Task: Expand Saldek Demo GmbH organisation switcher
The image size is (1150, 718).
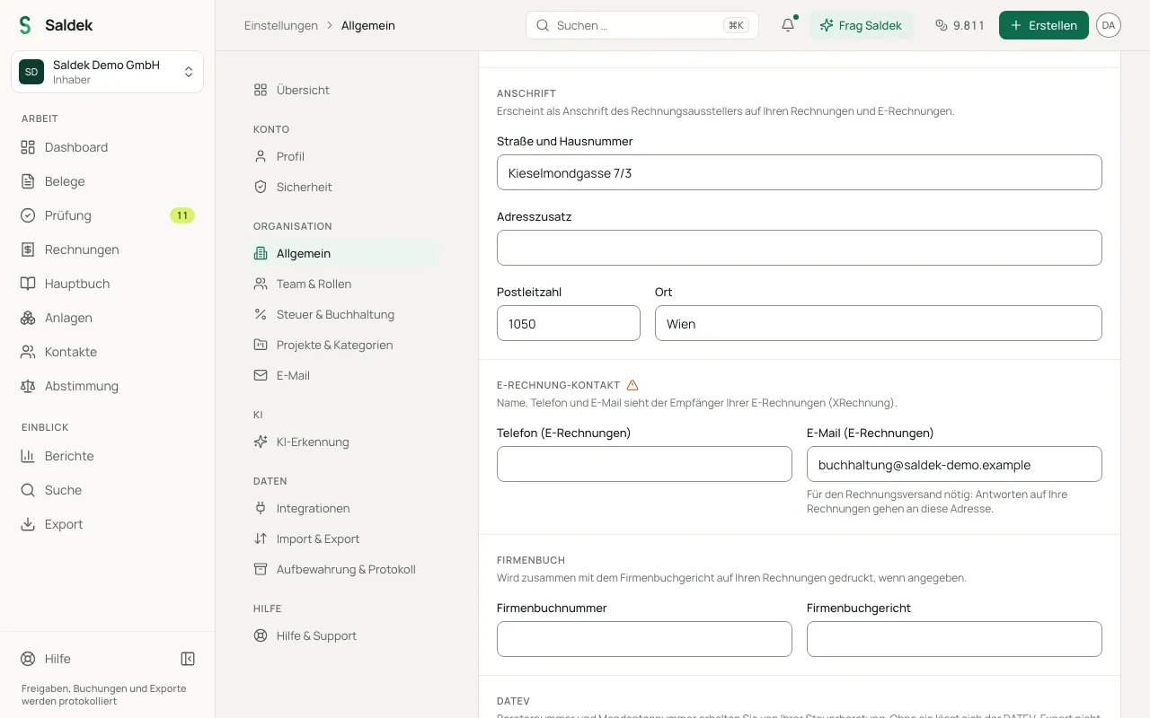Action: (x=108, y=72)
